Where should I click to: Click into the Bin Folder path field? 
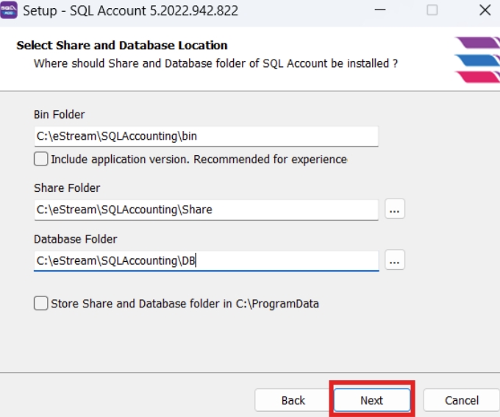tap(206, 136)
